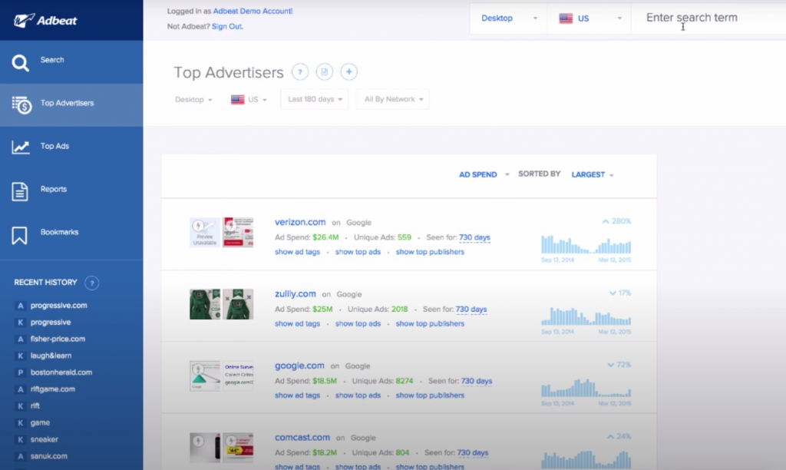Open the Last 180 days dropdown
This screenshot has width=786, height=470.
coord(314,99)
